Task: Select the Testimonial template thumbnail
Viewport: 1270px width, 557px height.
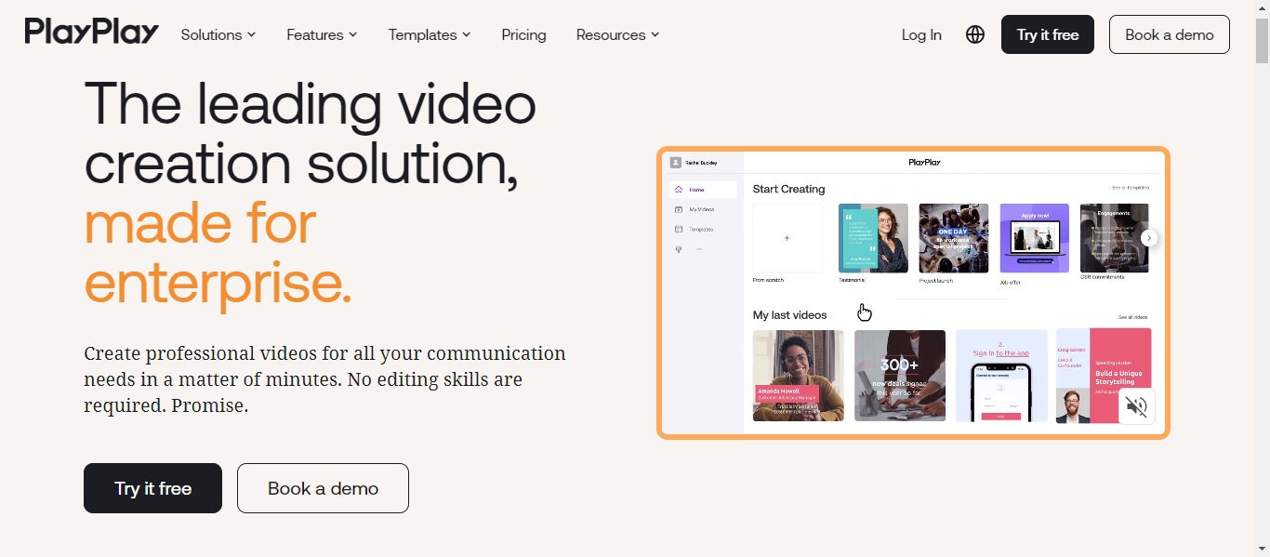Action: pyautogui.click(x=873, y=238)
